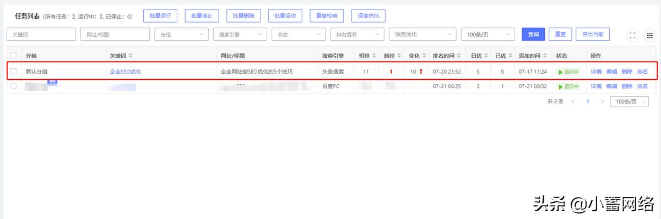Click the 企业网站做SEO优化的5个技巧 title cell
661x219 pixels.
click(x=257, y=72)
